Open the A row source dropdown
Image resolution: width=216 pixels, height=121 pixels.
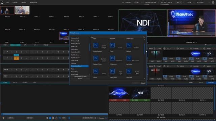point(7,52)
